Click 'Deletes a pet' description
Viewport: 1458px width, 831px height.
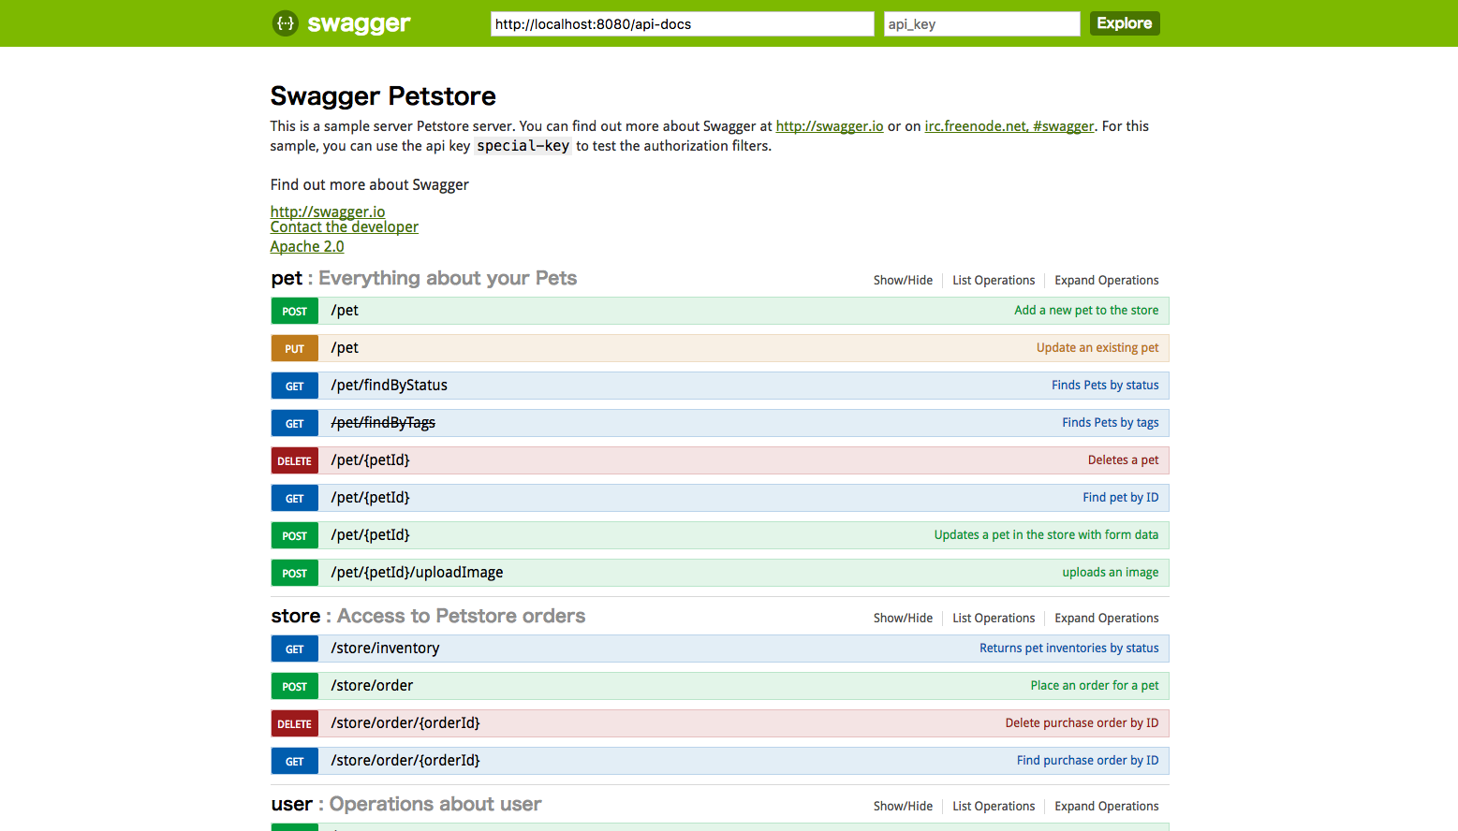pyautogui.click(x=1124, y=460)
